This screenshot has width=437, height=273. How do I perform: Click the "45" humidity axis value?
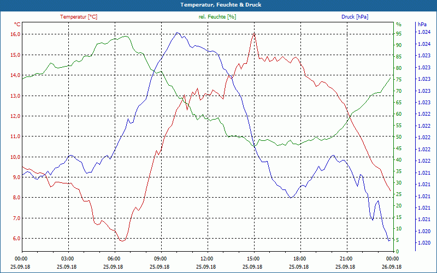[x=399, y=149]
